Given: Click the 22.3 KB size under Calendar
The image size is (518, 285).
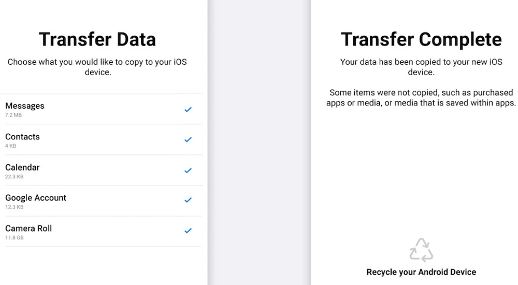Looking at the screenshot, I should [x=15, y=177].
